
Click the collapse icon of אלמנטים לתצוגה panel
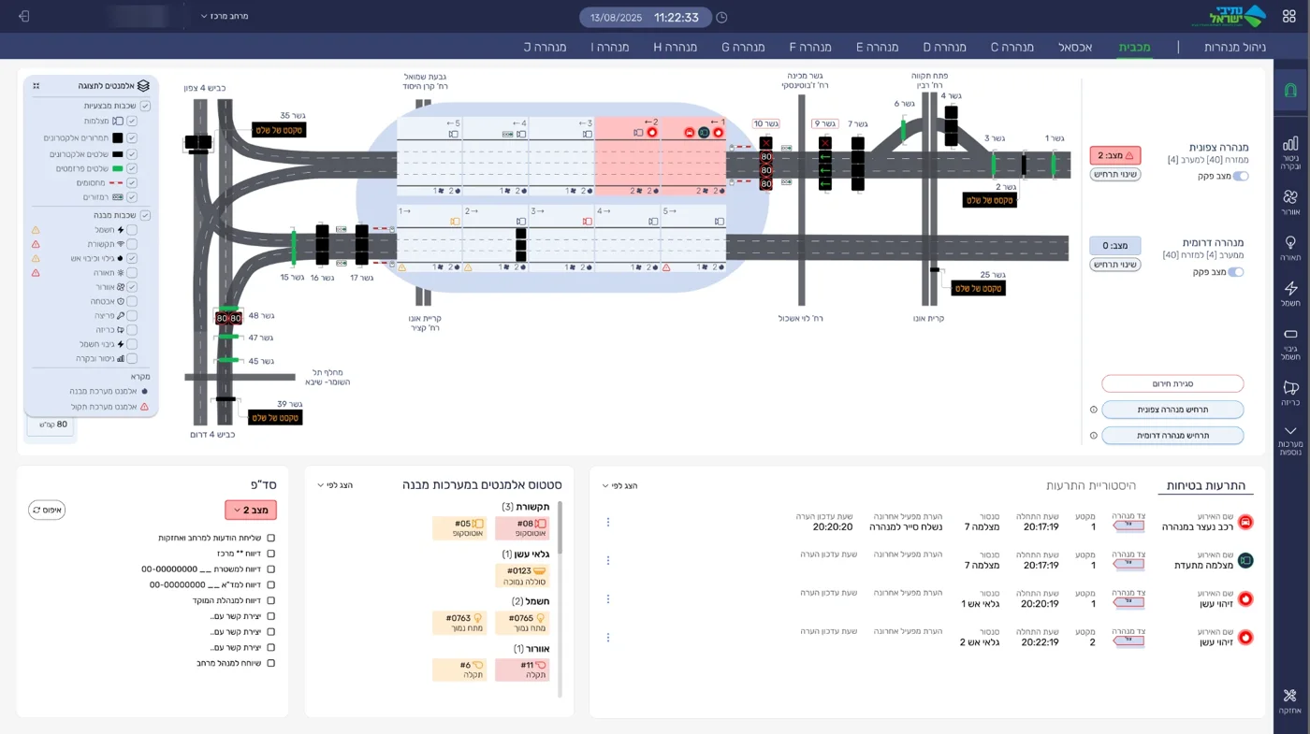[36, 86]
